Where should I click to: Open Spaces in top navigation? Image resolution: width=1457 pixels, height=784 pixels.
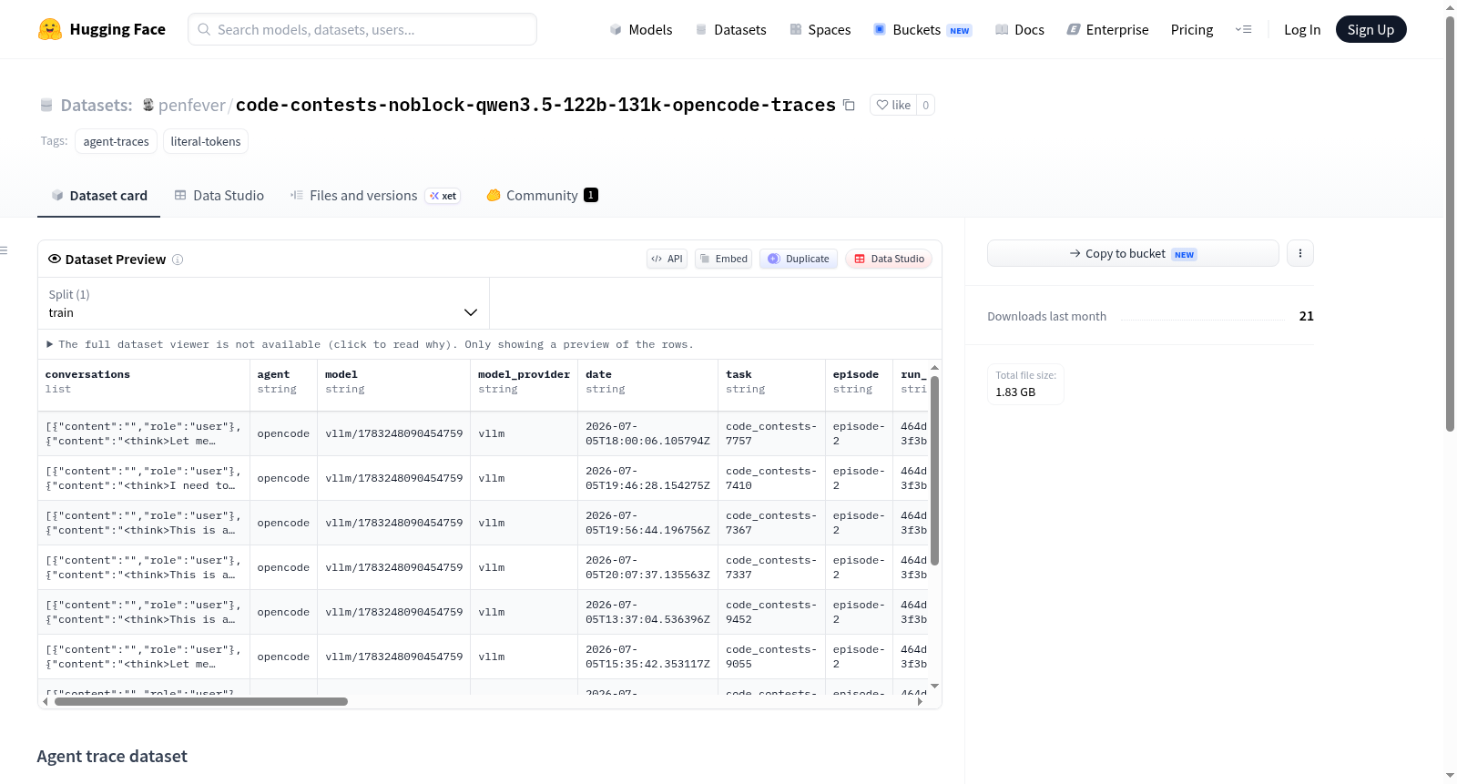pyautogui.click(x=820, y=29)
